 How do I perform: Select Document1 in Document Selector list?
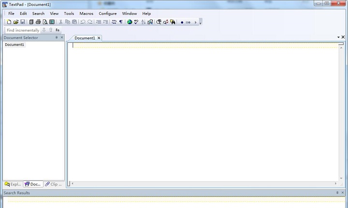pos(14,45)
